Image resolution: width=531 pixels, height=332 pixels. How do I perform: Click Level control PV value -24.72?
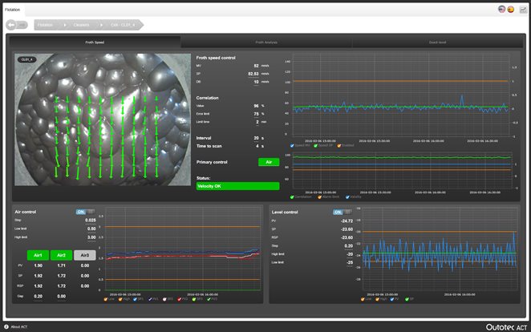(x=347, y=221)
